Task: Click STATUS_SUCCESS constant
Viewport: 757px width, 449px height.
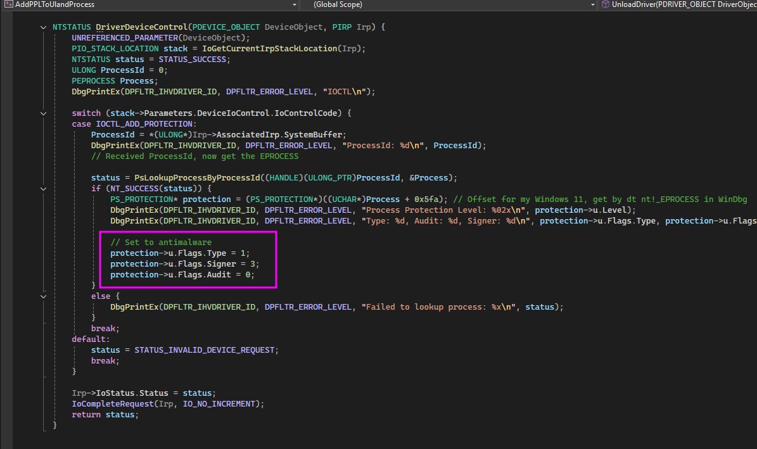Action: (192, 60)
